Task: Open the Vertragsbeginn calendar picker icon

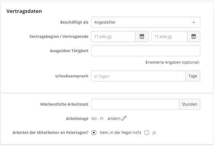Action: click(142, 37)
